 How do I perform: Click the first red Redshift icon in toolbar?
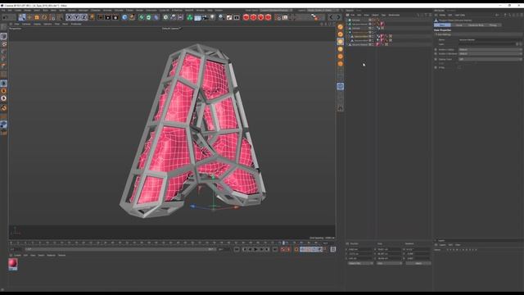[246, 17]
